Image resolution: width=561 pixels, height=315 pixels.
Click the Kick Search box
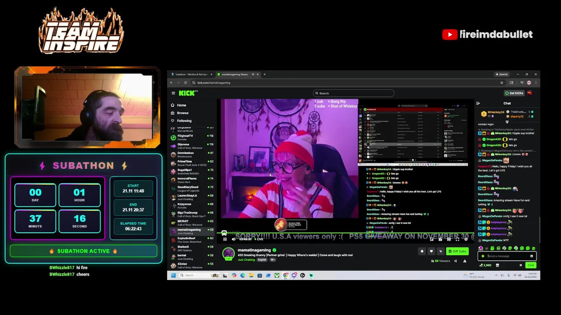(354, 93)
